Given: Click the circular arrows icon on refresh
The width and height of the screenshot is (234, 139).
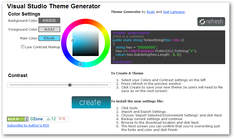Looking at the screenshot, I should click(x=202, y=22).
